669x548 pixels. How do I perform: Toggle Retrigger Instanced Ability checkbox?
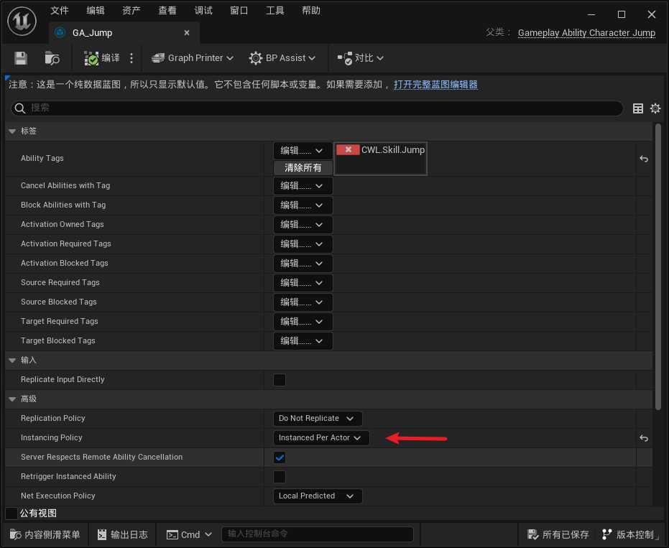click(280, 477)
